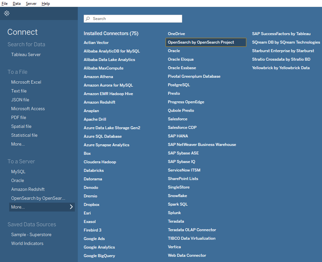Select Anaplan connector

pos(91,111)
